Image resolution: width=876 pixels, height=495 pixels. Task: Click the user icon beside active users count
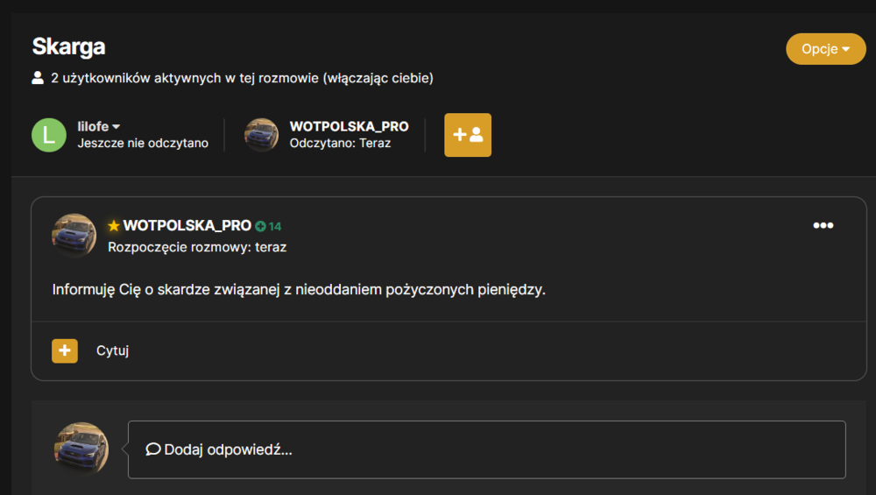pyautogui.click(x=38, y=78)
